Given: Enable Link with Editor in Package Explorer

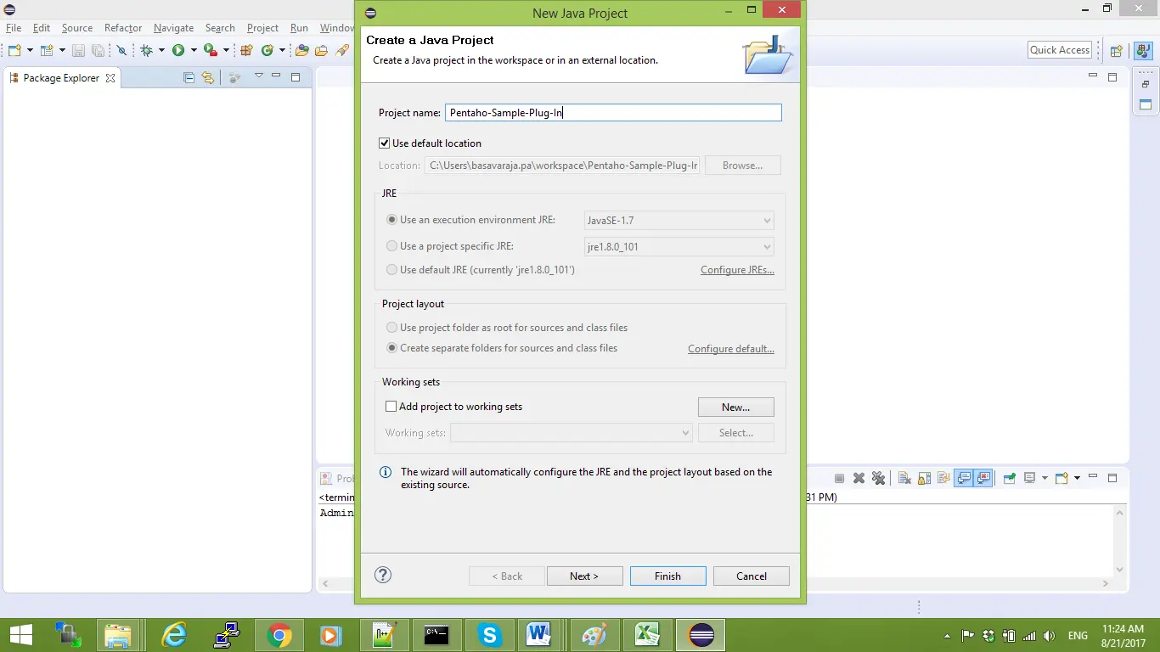Looking at the screenshot, I should pyautogui.click(x=208, y=77).
